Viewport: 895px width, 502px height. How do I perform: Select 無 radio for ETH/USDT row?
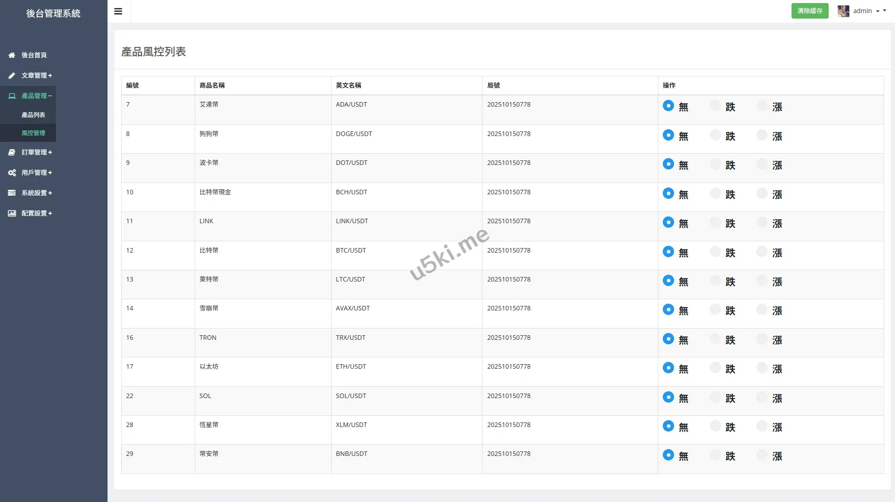(x=668, y=368)
